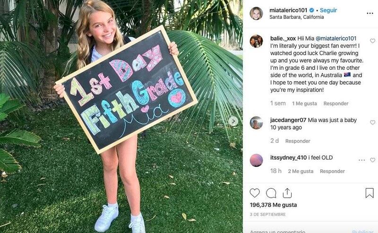Click Seguir to follow the account

point(328,10)
